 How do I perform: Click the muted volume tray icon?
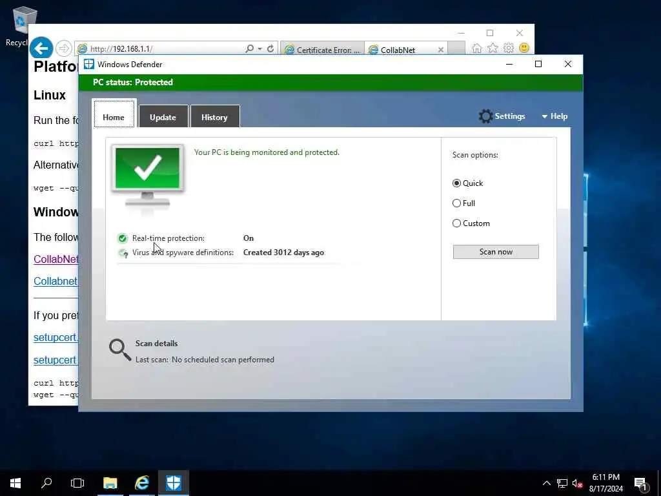click(577, 484)
